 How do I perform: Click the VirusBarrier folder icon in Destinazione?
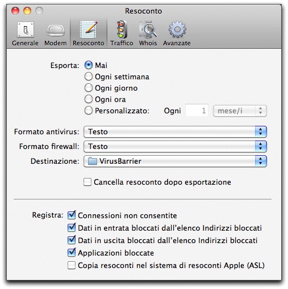point(93,161)
